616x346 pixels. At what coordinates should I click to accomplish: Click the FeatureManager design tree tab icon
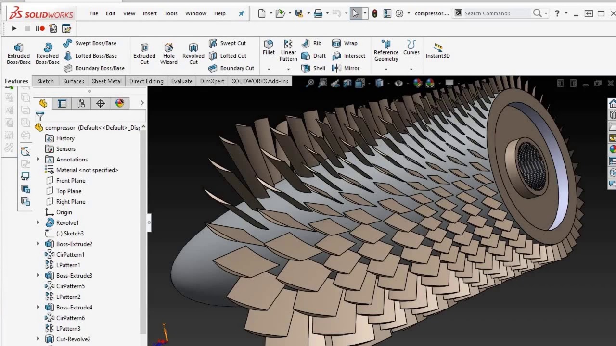43,103
